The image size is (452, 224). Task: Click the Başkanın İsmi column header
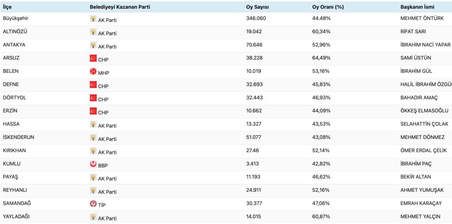(417, 7)
